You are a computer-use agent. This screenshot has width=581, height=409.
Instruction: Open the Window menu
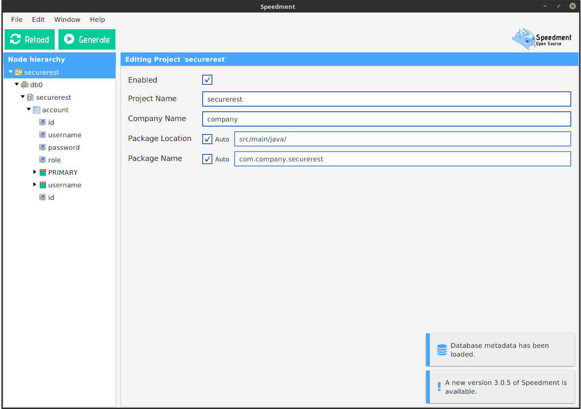click(x=67, y=19)
